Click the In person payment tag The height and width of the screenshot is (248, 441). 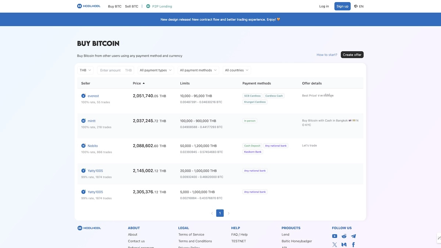point(250,121)
